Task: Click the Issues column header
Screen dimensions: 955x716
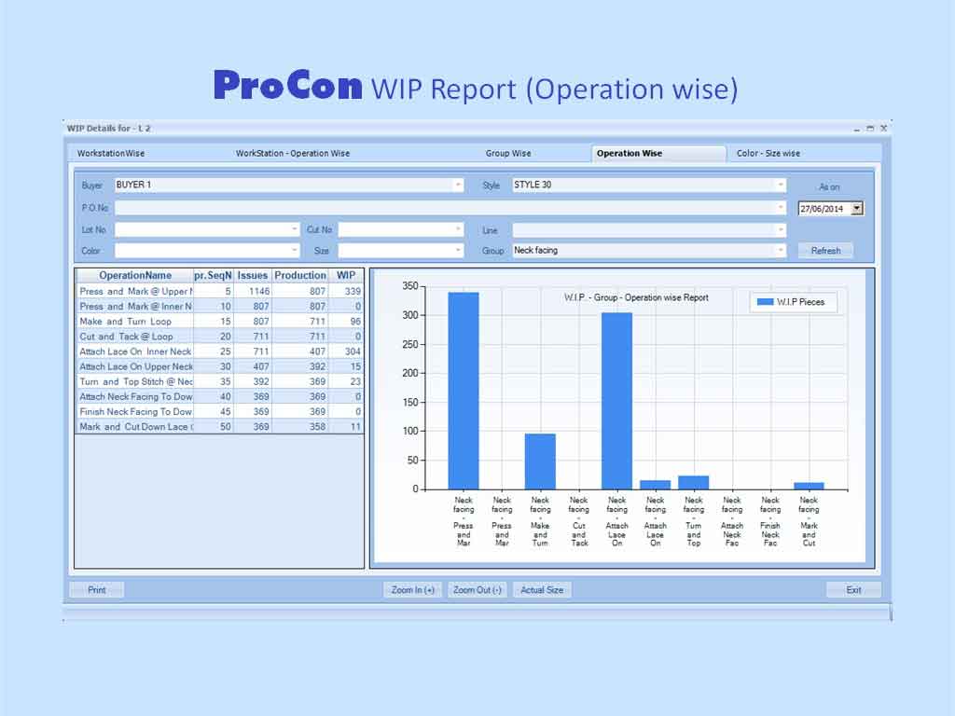Action: (253, 276)
